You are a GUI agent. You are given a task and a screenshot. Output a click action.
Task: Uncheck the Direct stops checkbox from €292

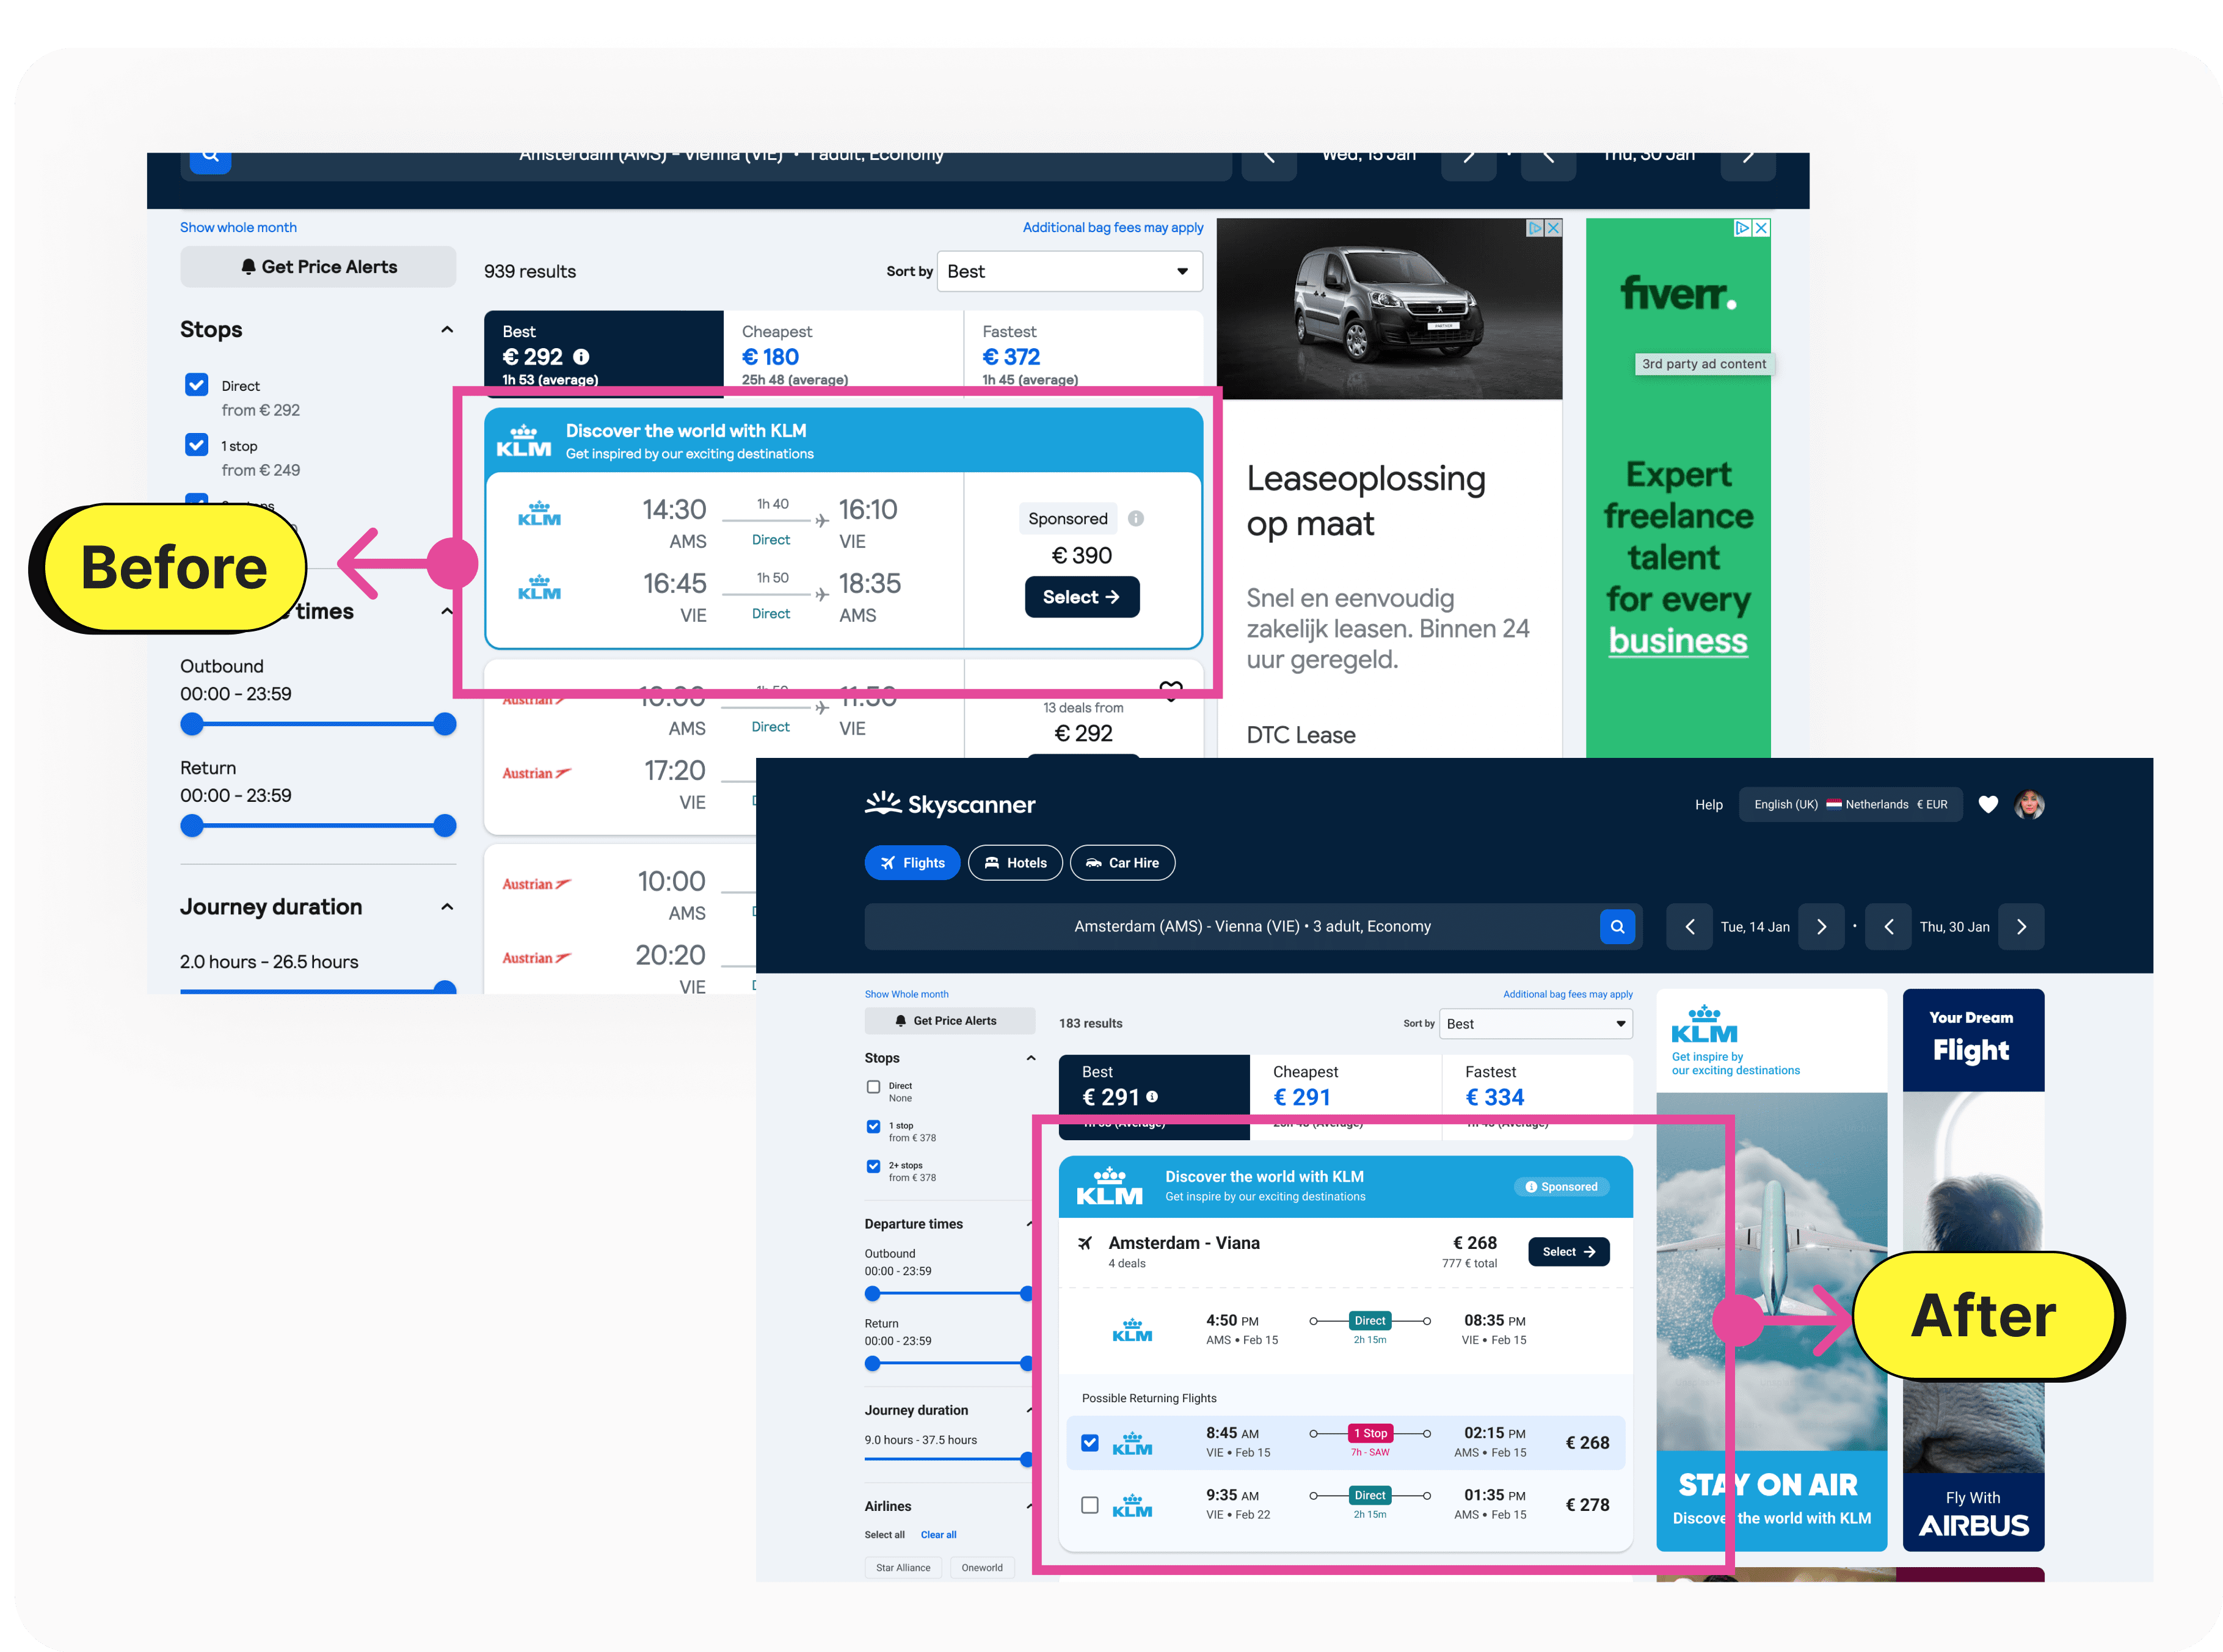click(197, 385)
